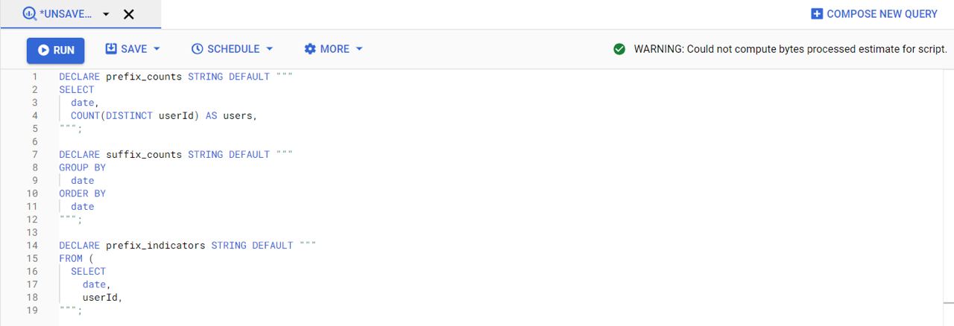Click the query icon on the unsaved tab
This screenshot has height=326, width=954.
(30, 14)
